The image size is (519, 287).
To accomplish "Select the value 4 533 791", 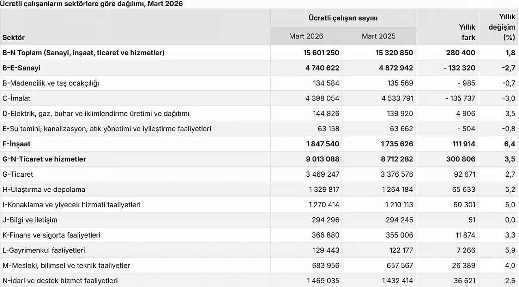I will click(x=397, y=99).
